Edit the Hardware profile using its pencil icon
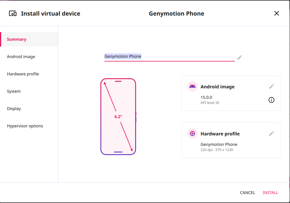 [271, 133]
